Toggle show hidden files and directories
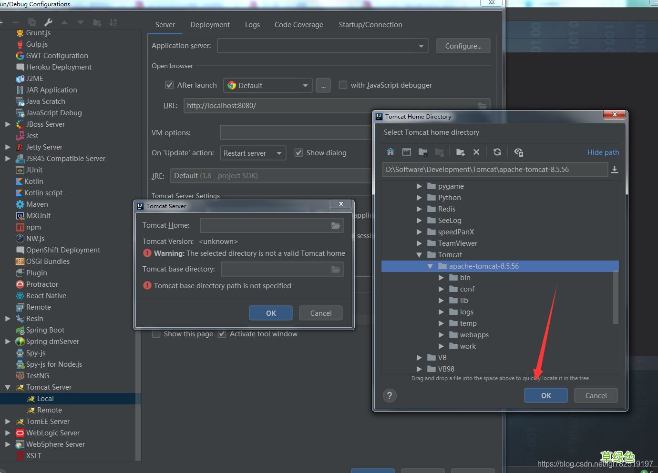Screen dimensions: 658x473 [519, 152]
